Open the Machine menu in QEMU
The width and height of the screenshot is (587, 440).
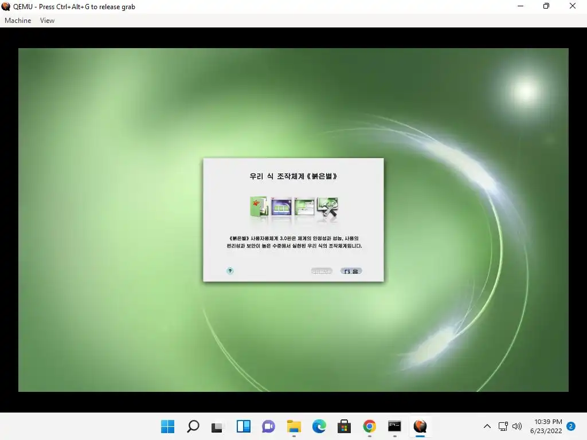click(x=18, y=21)
